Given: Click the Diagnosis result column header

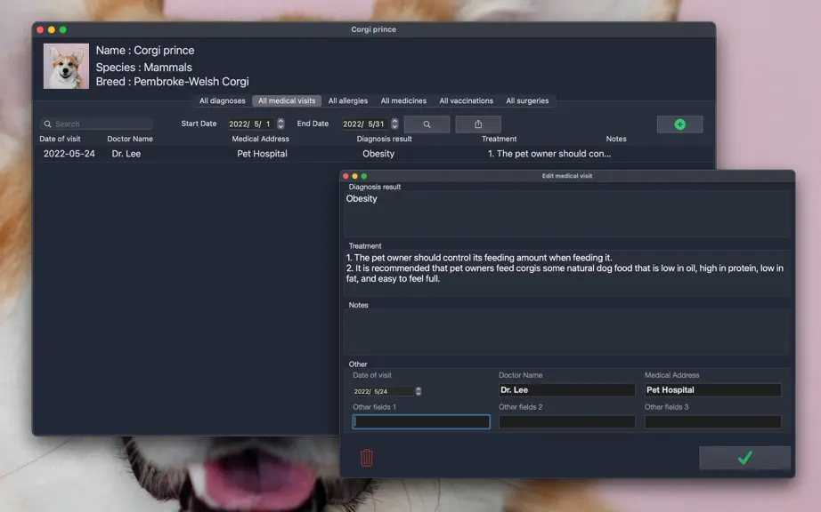Looking at the screenshot, I should 384,139.
